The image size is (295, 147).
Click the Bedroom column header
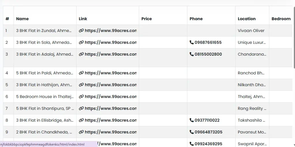click(281, 19)
